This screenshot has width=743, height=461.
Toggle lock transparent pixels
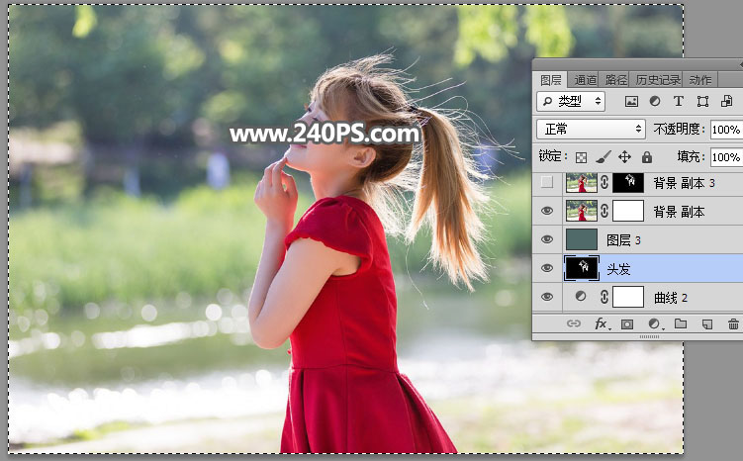click(582, 157)
